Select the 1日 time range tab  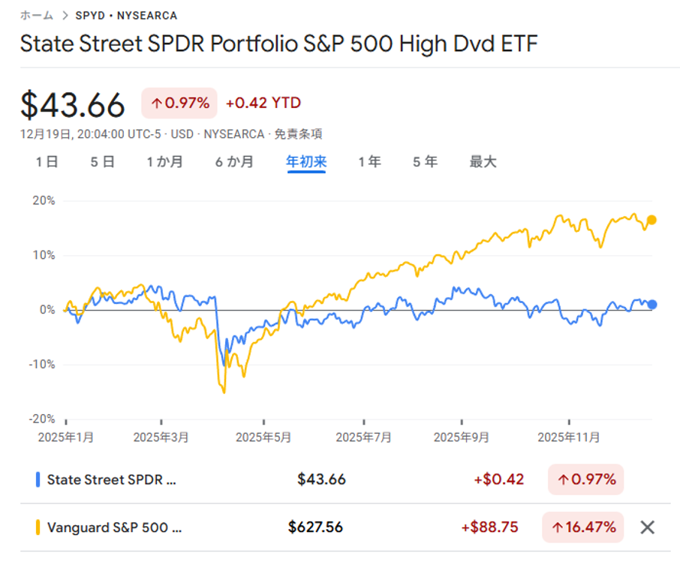47,161
